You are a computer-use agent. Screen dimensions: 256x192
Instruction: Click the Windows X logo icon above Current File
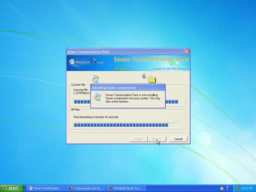tap(95, 79)
